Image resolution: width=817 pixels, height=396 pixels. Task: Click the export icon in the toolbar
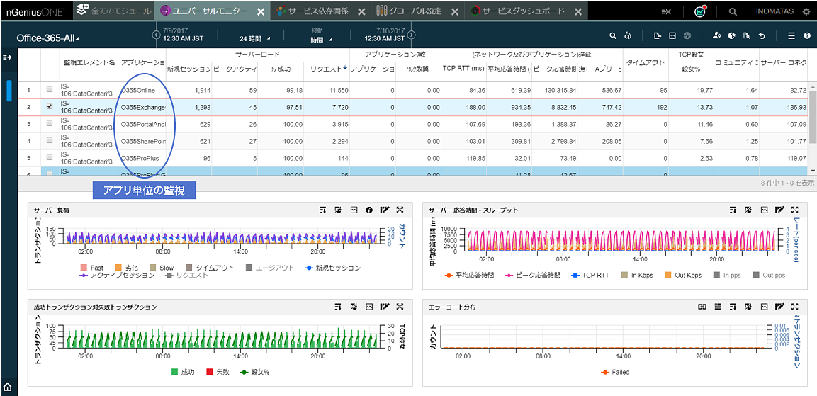658,35
